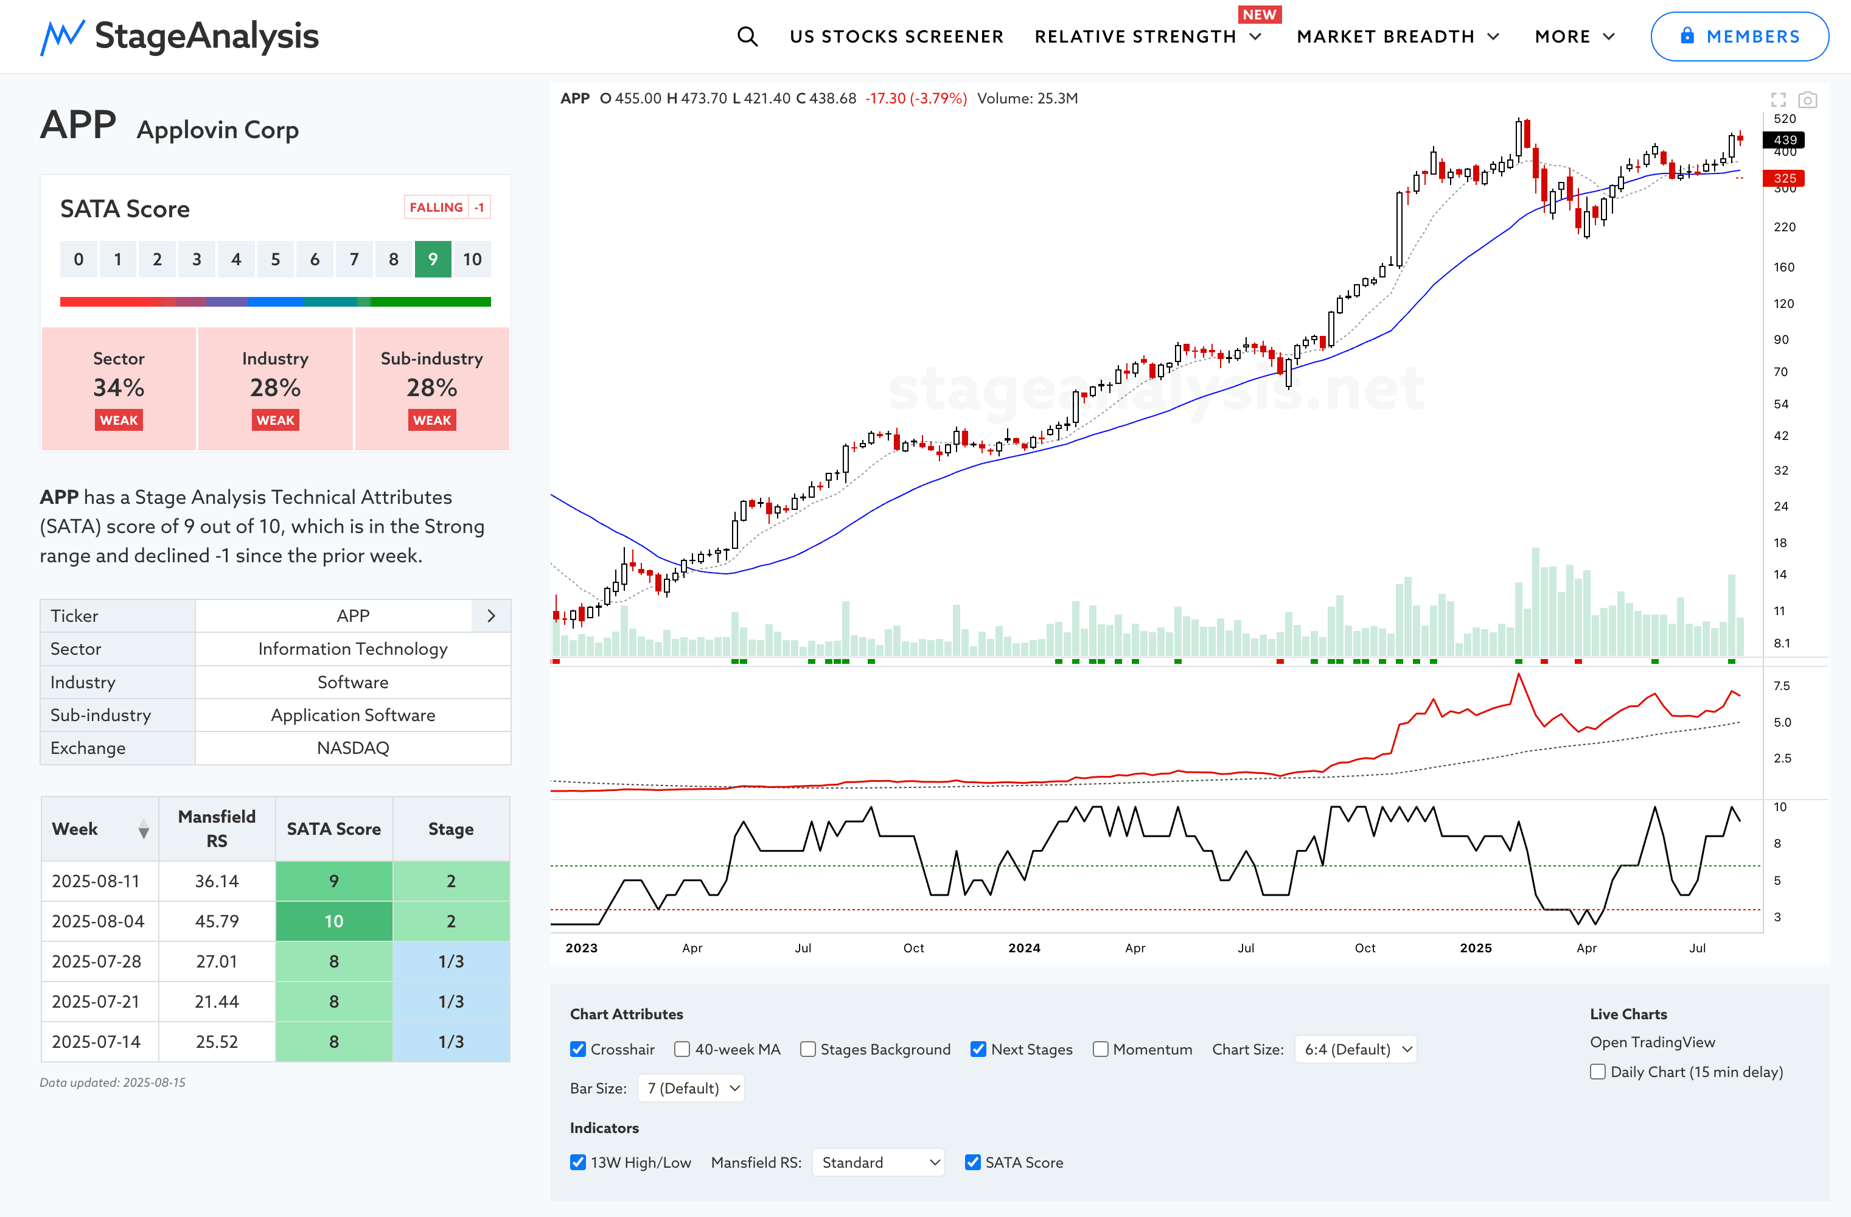Image resolution: width=1851 pixels, height=1217 pixels.
Task: Click the Members button
Action: [x=1740, y=37]
